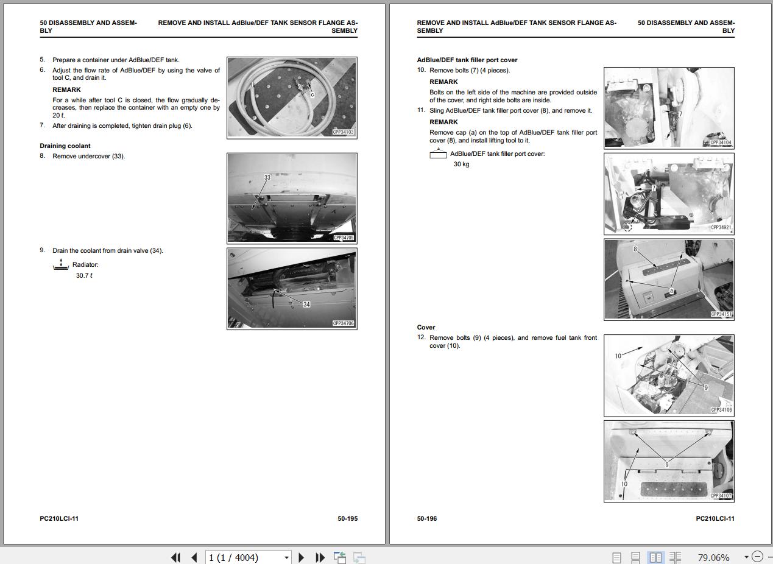Screen dimensions: 773x564
Task: Click 'Remove undercover (33).' step text
Action: tap(89, 156)
